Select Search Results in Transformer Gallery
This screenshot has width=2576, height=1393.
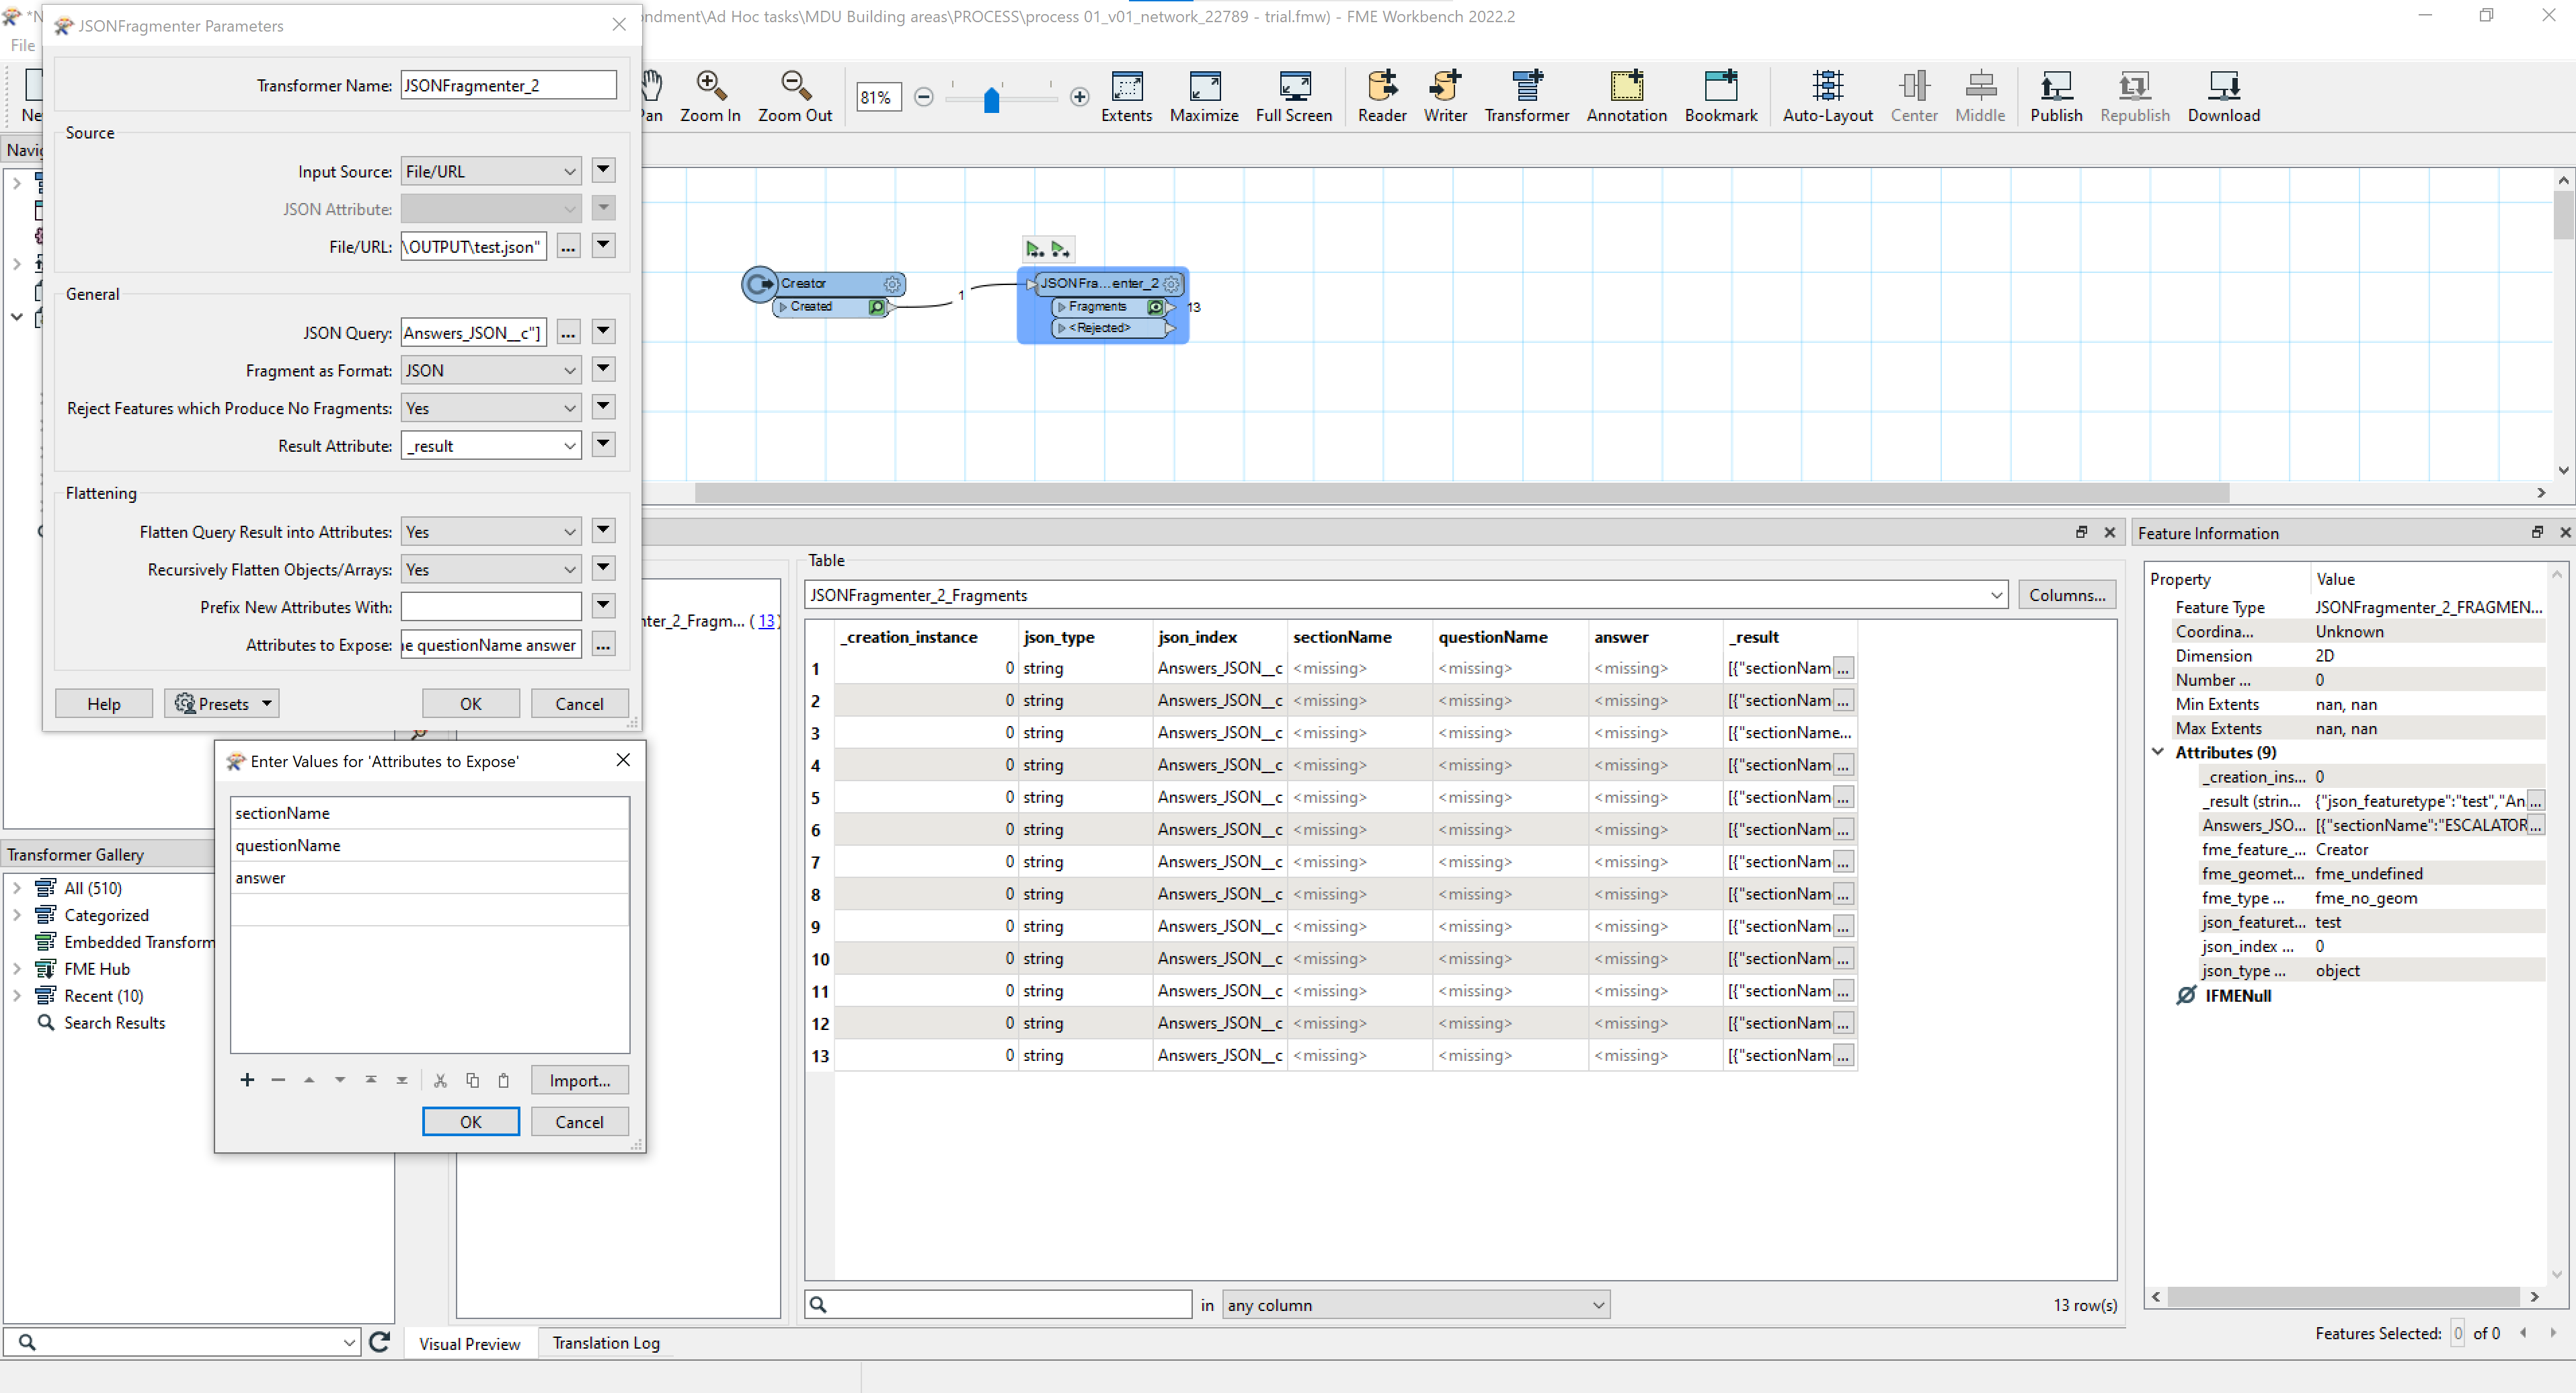pyautogui.click(x=114, y=1023)
